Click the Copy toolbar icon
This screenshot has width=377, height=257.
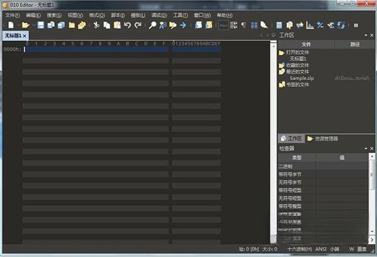click(107, 25)
